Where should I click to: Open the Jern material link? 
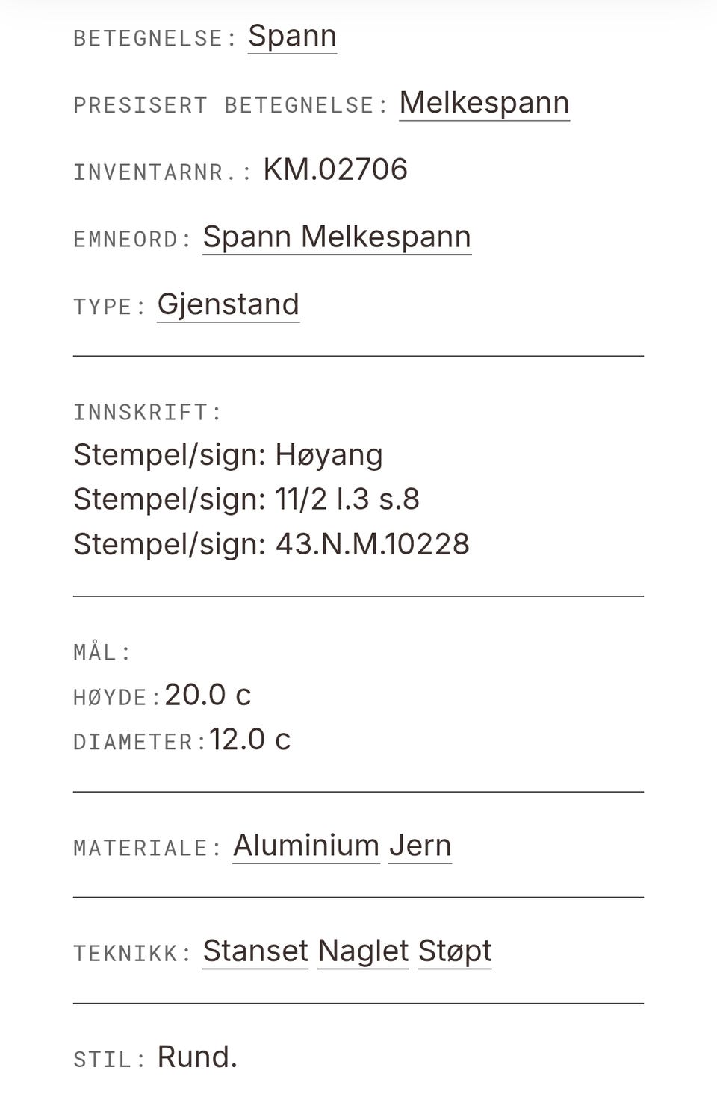[420, 846]
